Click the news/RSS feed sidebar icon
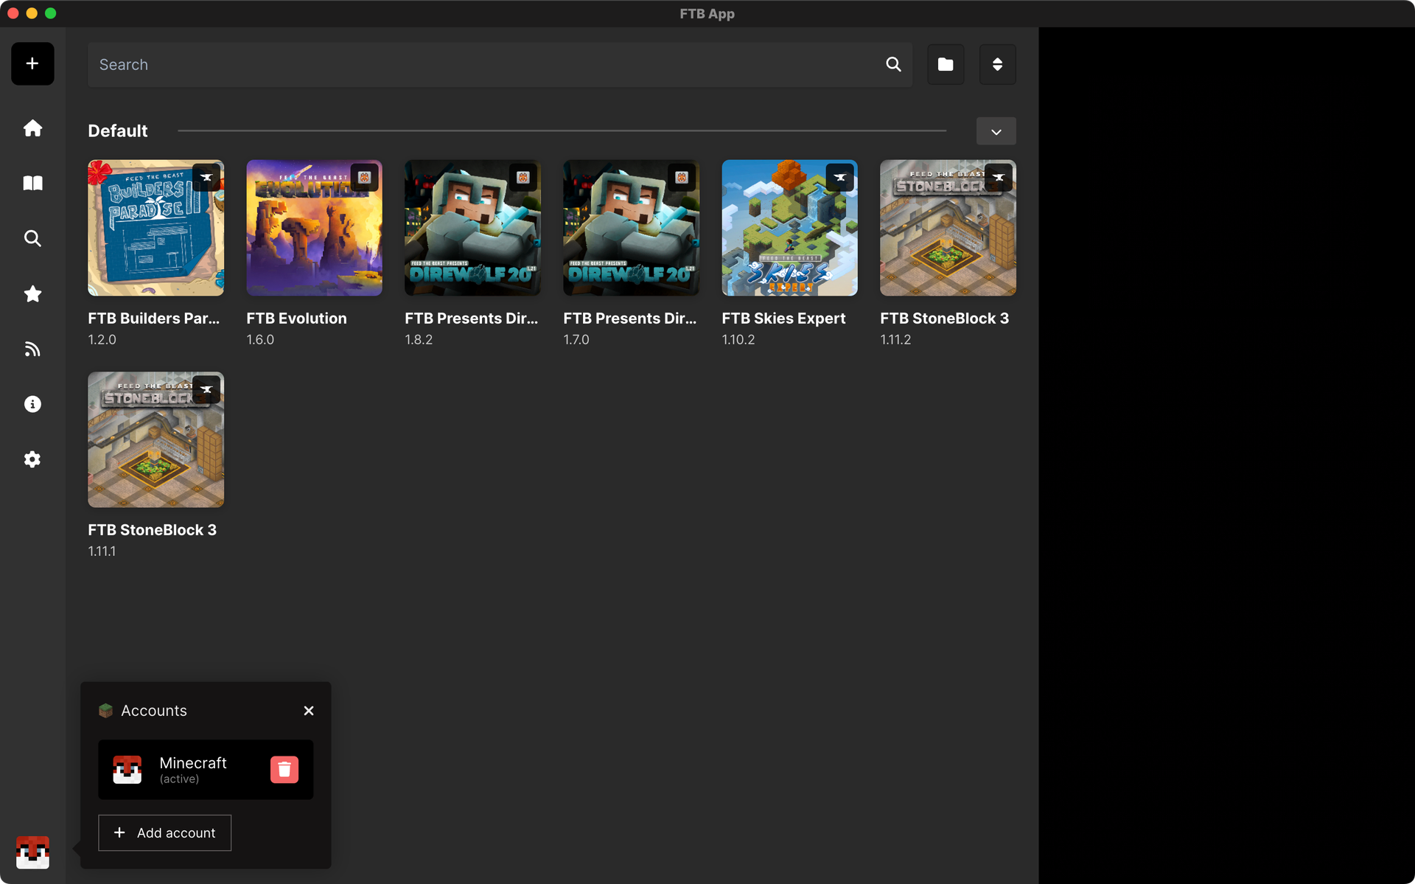The width and height of the screenshot is (1415, 884). pos(32,348)
